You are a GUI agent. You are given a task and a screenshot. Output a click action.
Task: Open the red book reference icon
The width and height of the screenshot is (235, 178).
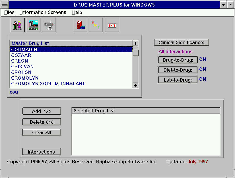point(80,25)
